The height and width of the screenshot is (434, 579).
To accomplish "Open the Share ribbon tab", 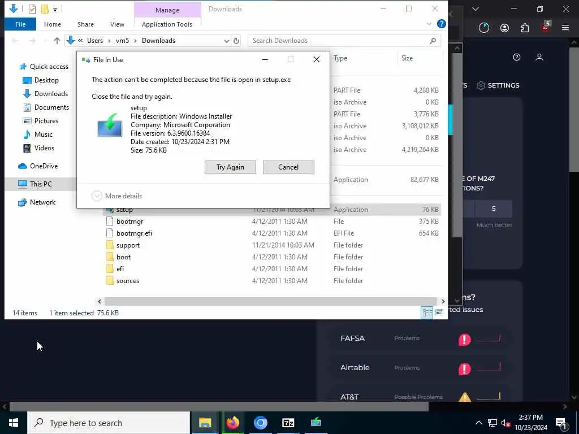I will [85, 24].
